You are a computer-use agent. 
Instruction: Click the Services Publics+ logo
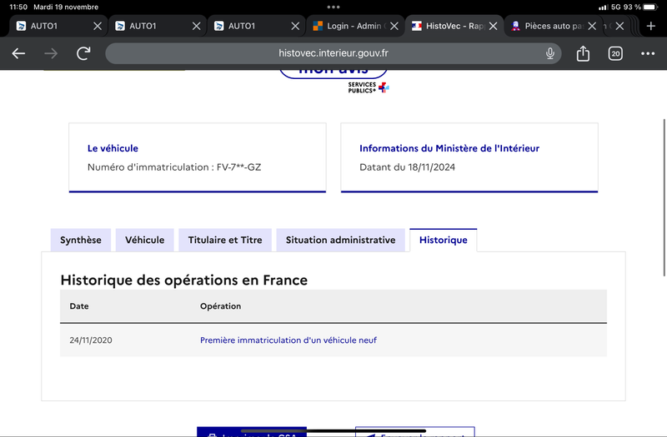pyautogui.click(x=369, y=87)
